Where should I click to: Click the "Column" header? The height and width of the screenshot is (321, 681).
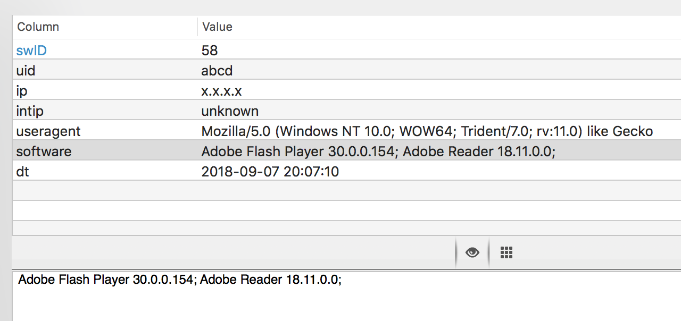coord(38,27)
